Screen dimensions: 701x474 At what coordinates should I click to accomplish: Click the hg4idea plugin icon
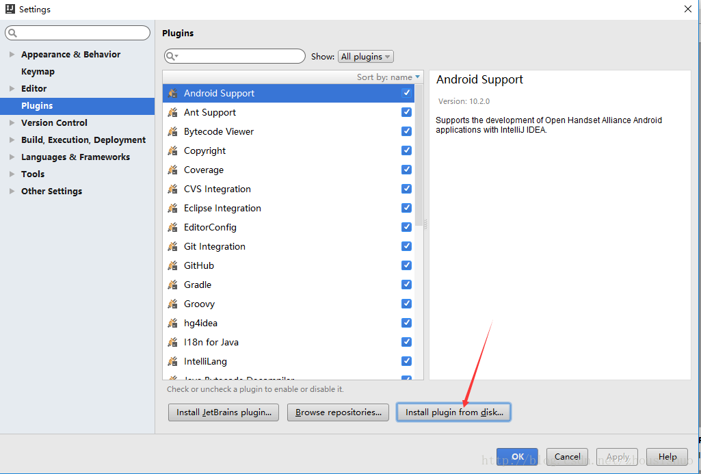click(172, 323)
